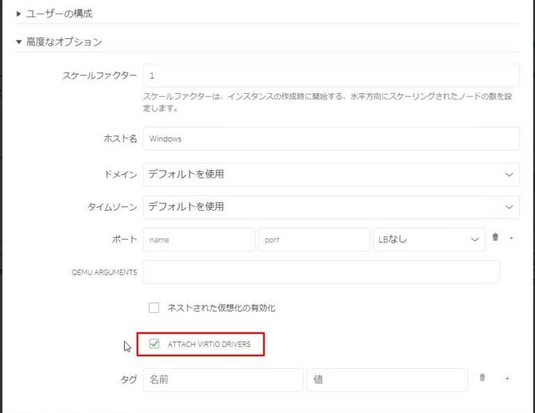535x413 pixels.
Task: Remove the tag row using trash icon
Action: pos(482,378)
